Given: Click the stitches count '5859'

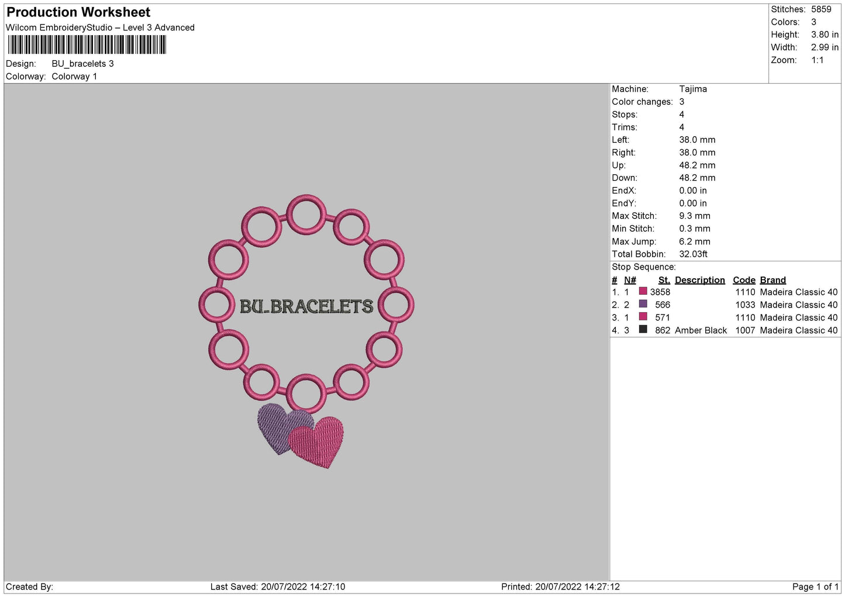Looking at the screenshot, I should [821, 9].
